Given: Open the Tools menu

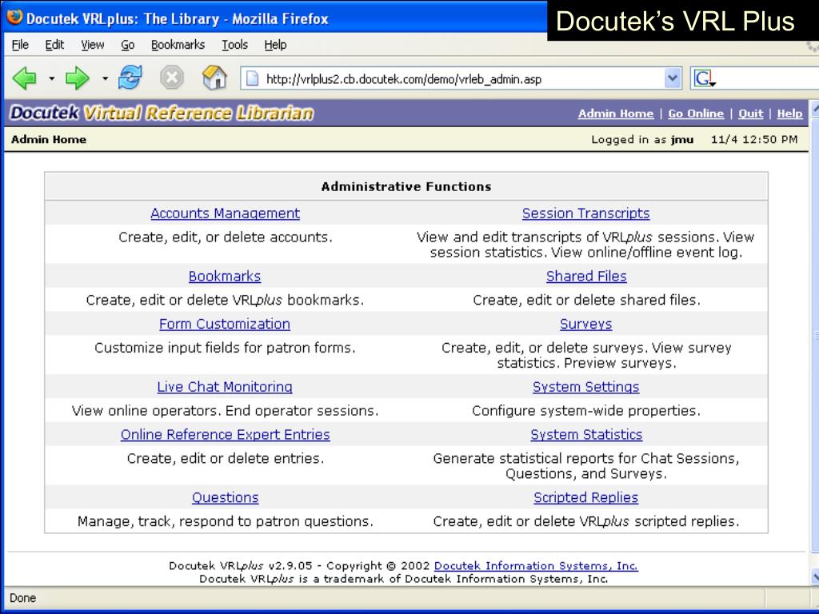Looking at the screenshot, I should point(234,45).
